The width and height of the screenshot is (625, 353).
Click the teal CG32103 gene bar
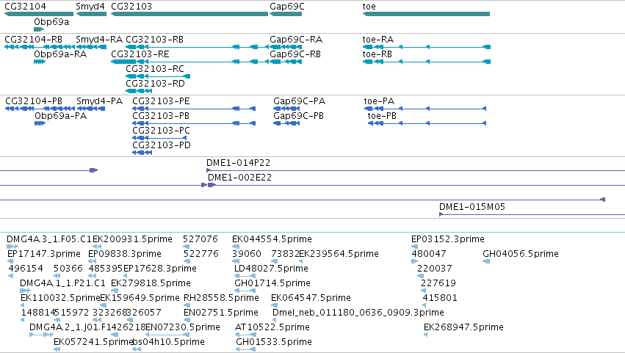pos(189,14)
